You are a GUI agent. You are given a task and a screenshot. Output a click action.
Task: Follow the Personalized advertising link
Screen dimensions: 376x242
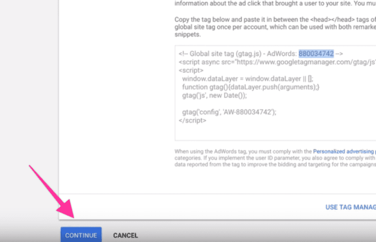click(344, 151)
